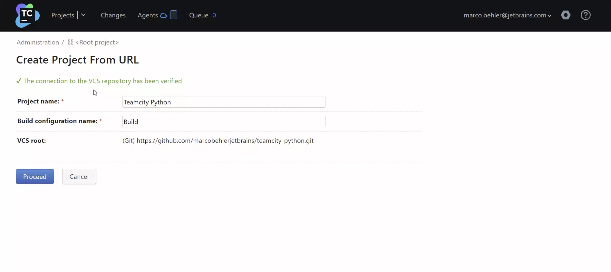Click the TeamCity logo
Viewport: 611px width, 272px height.
tap(27, 15)
